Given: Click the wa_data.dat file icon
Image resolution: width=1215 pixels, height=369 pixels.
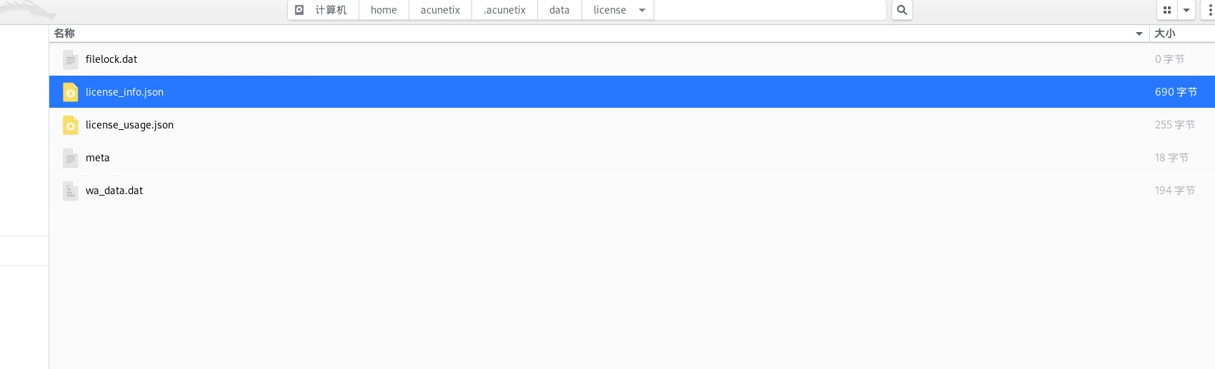Looking at the screenshot, I should [x=70, y=191].
